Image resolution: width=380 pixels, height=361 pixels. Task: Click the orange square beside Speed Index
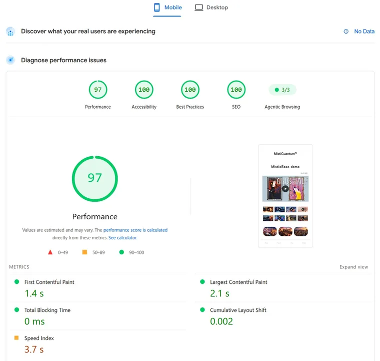[x=16, y=337]
